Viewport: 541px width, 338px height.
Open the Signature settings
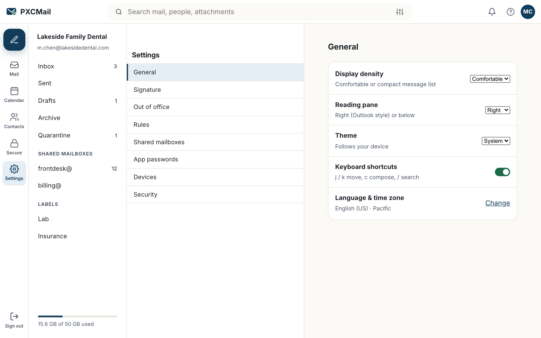coord(215,90)
